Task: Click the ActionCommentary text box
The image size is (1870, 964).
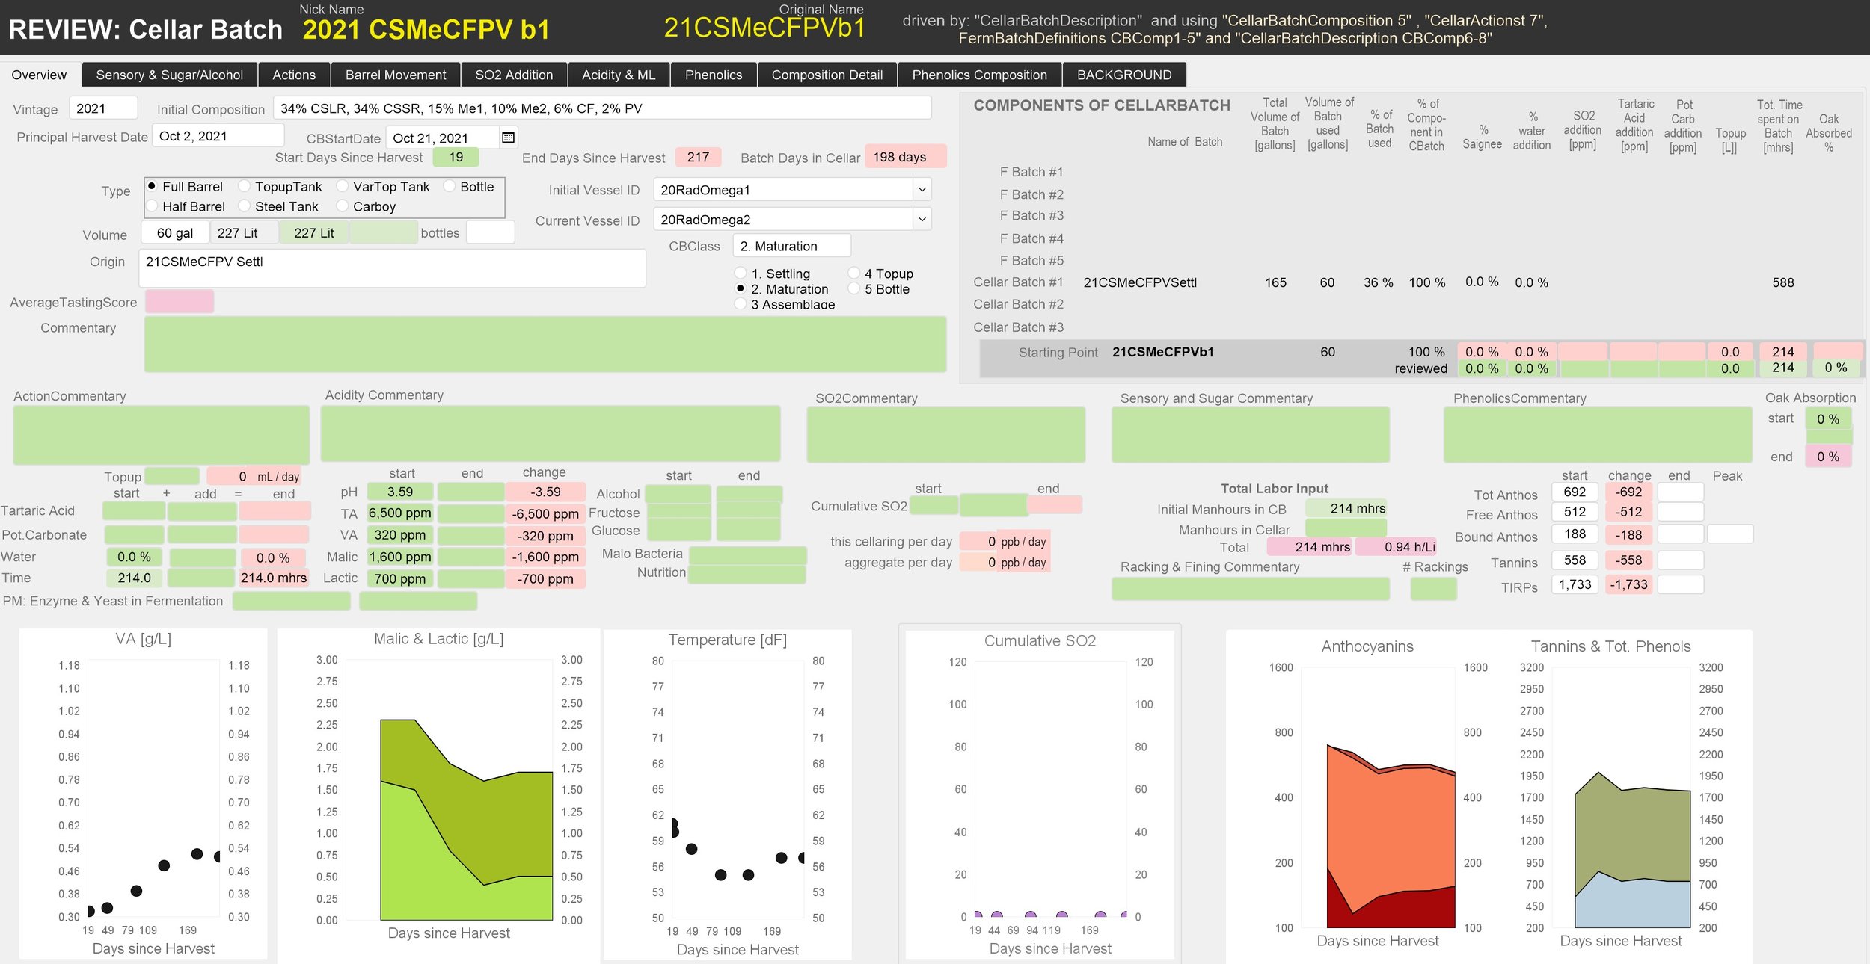Action: pos(162,435)
